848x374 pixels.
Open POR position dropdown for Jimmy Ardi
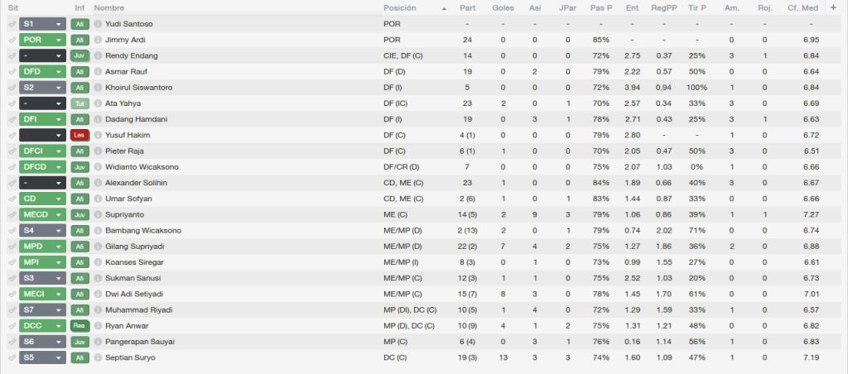point(43,40)
